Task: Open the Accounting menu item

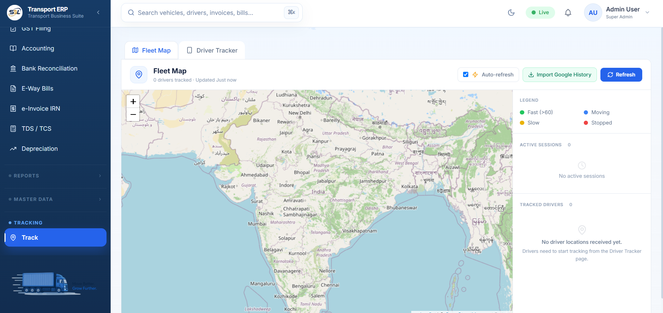Action: pyautogui.click(x=55, y=48)
